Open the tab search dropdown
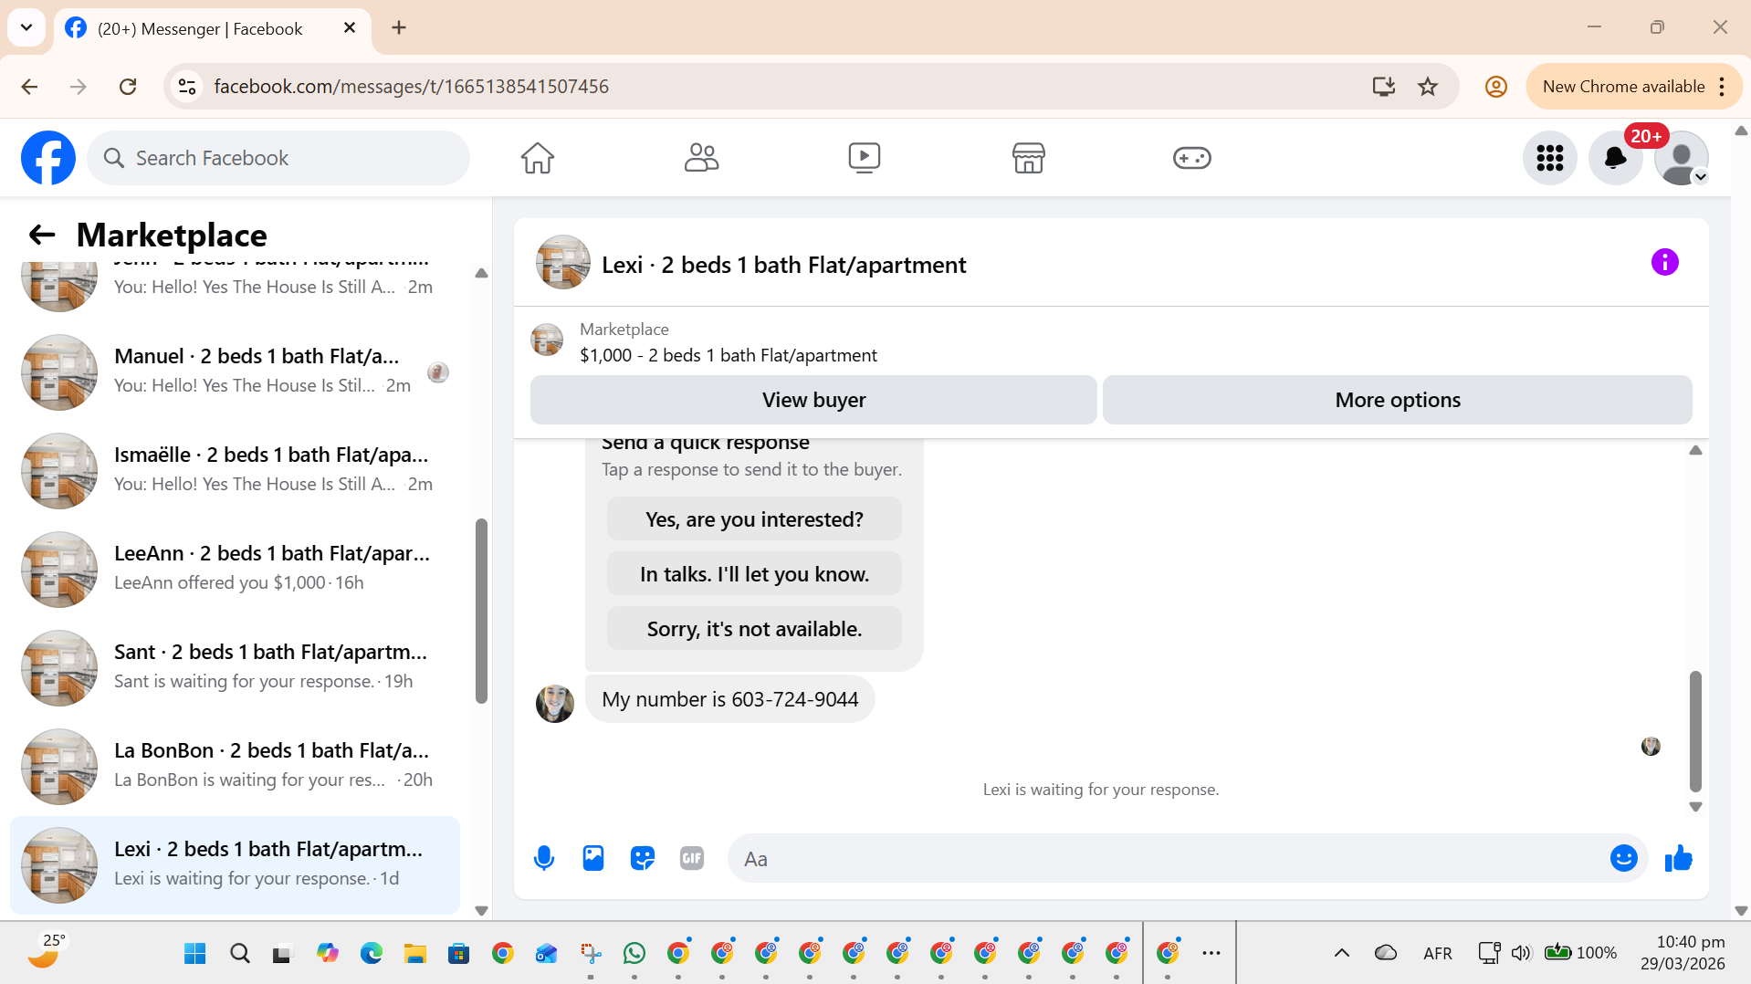 pyautogui.click(x=26, y=28)
